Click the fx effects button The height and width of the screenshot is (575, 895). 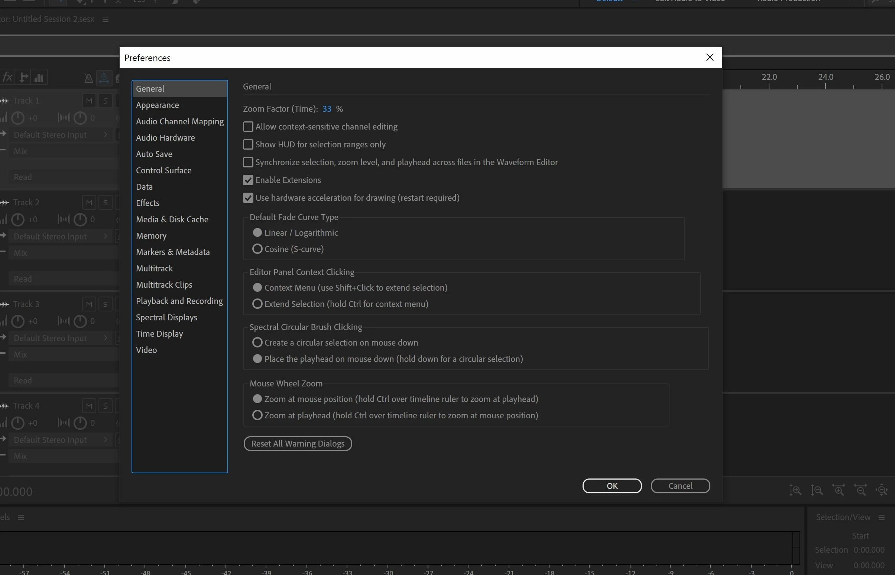pos(7,77)
